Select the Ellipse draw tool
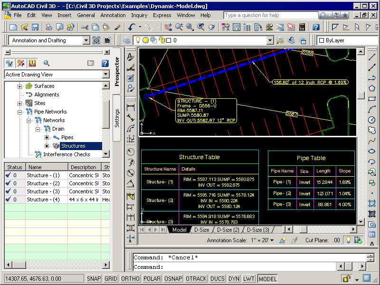This screenshot has height=285, width=380. pyautogui.click(x=372, y=151)
